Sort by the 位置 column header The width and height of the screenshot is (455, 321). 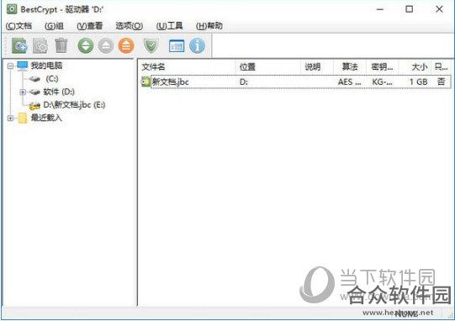pos(267,67)
